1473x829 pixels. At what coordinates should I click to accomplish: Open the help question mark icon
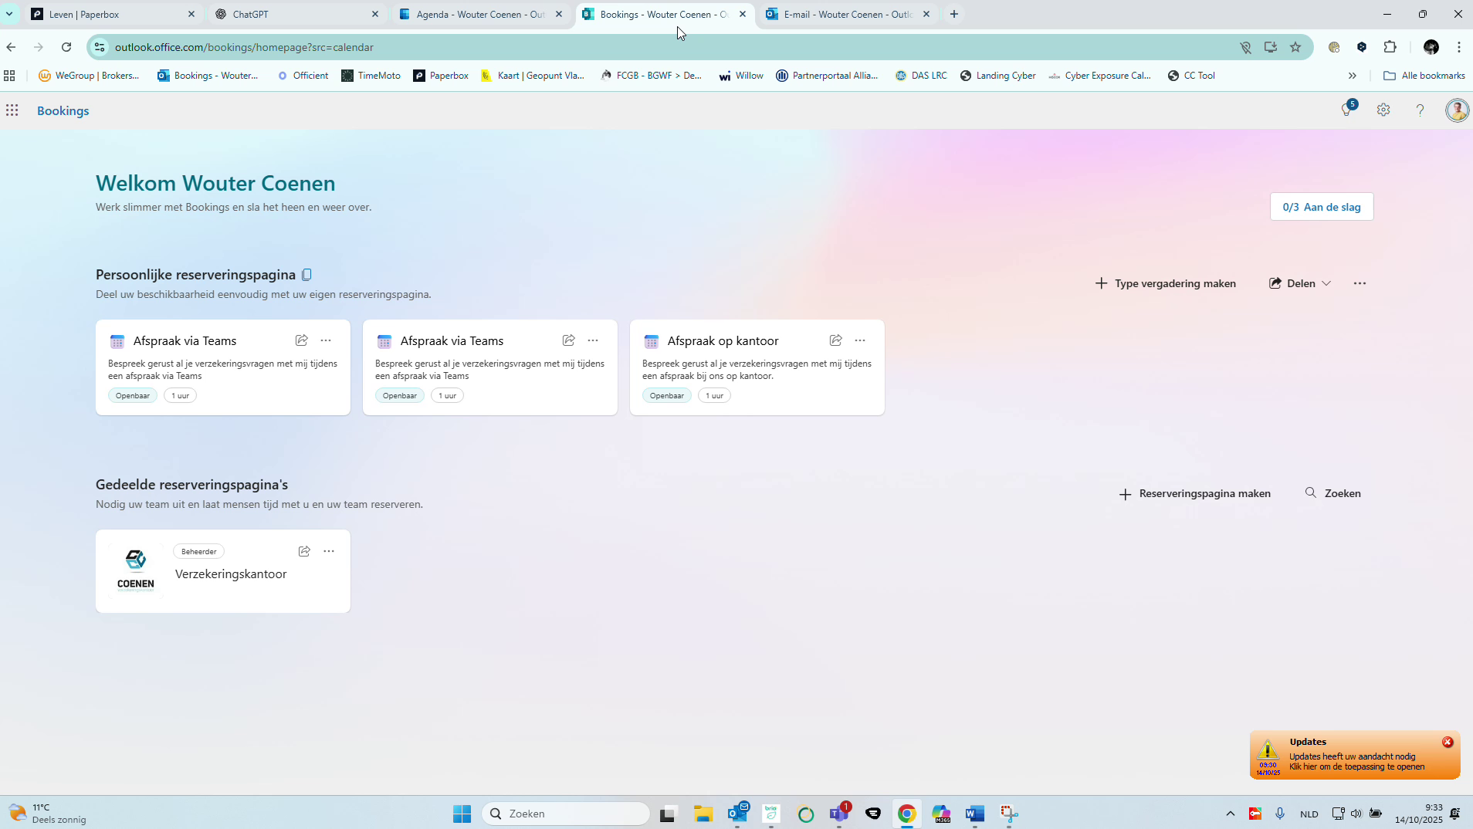pos(1419,110)
